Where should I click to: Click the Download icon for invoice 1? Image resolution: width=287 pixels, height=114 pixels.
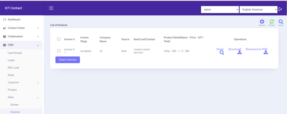(x=239, y=52)
